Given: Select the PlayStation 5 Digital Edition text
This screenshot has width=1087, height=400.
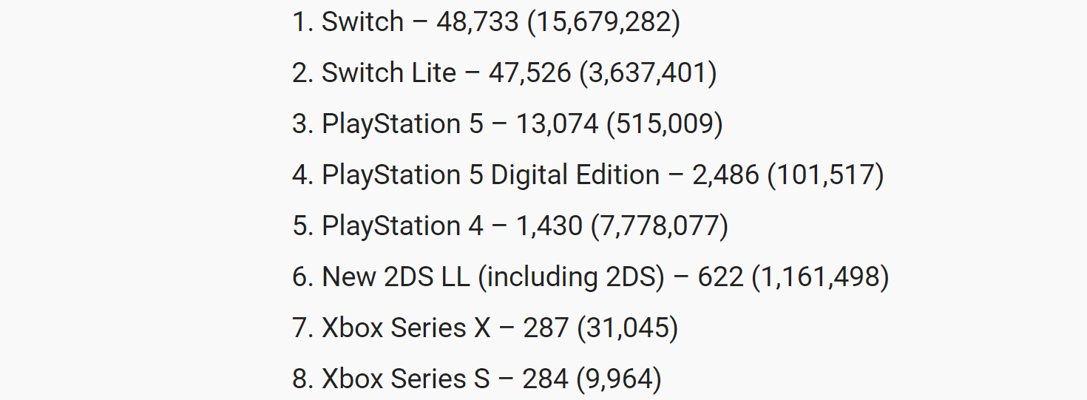Looking at the screenshot, I should click(491, 175).
